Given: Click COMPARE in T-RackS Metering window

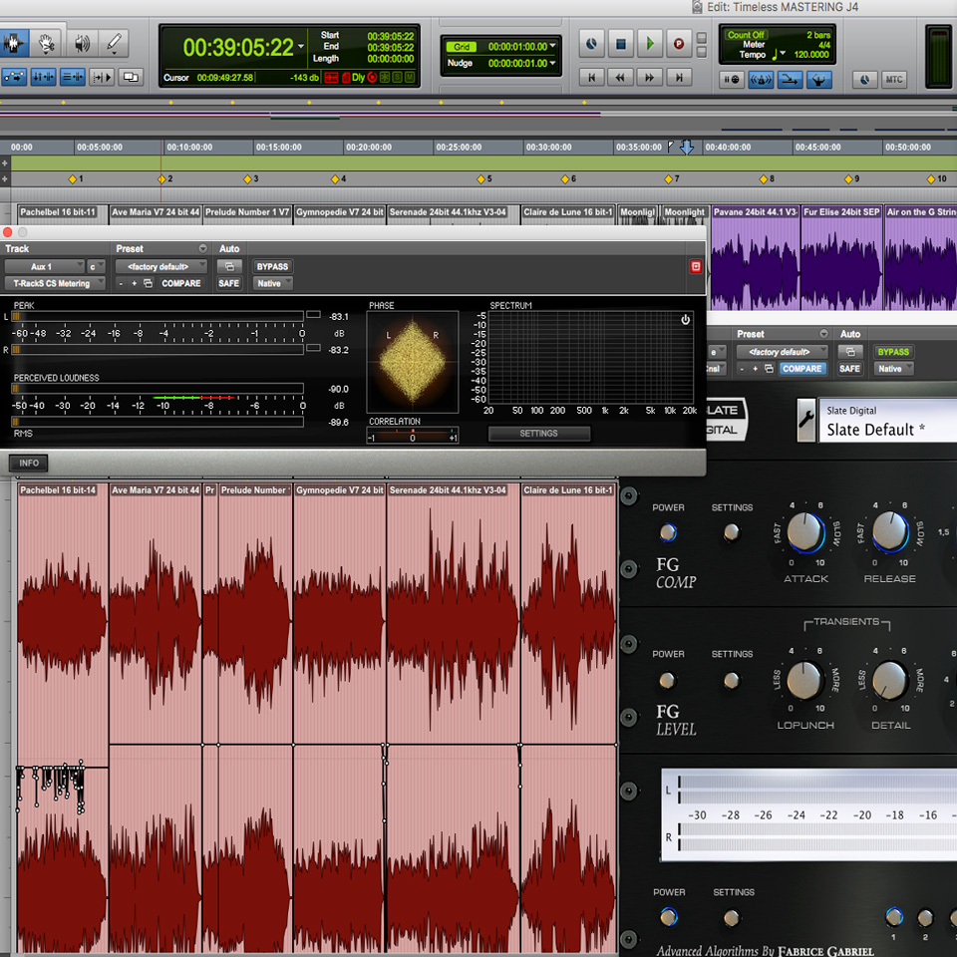Looking at the screenshot, I should tap(180, 283).
